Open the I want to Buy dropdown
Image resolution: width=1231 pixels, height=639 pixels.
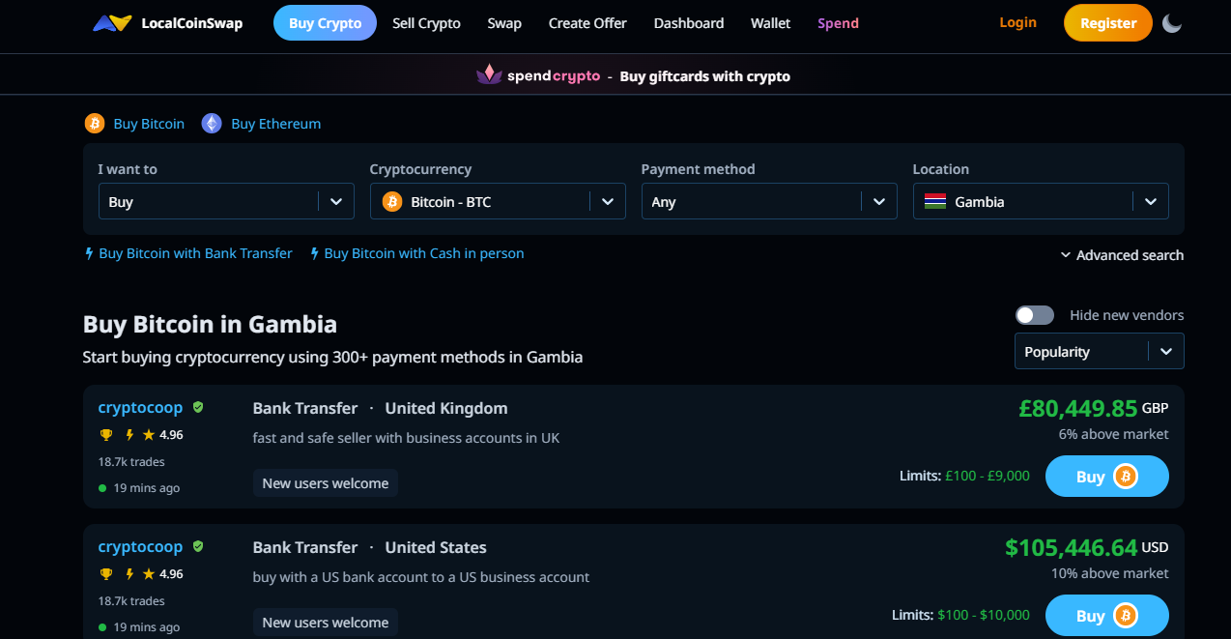[226, 201]
